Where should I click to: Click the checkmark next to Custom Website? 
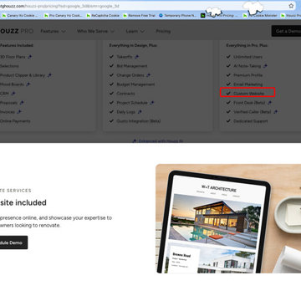coord(228,93)
